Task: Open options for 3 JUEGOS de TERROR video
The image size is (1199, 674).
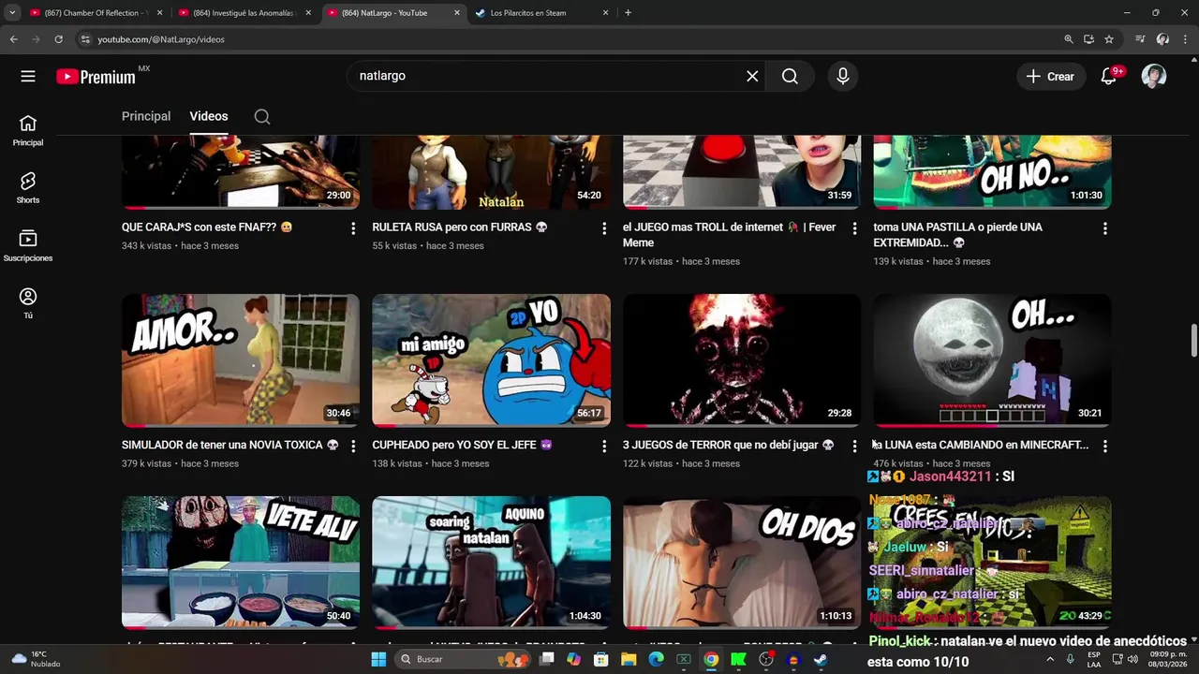Action: click(854, 447)
